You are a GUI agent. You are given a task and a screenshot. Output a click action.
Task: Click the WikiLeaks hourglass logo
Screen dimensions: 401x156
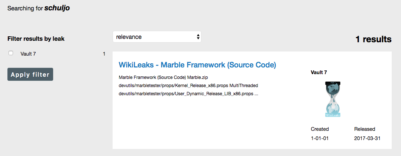click(x=333, y=99)
